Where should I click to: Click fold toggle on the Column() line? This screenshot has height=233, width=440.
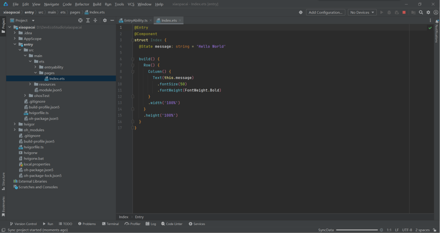[133, 71]
